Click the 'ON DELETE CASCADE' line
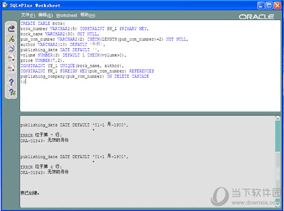 pyautogui.click(x=85, y=76)
